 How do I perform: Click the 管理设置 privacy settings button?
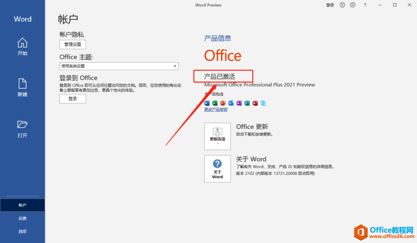click(x=73, y=44)
